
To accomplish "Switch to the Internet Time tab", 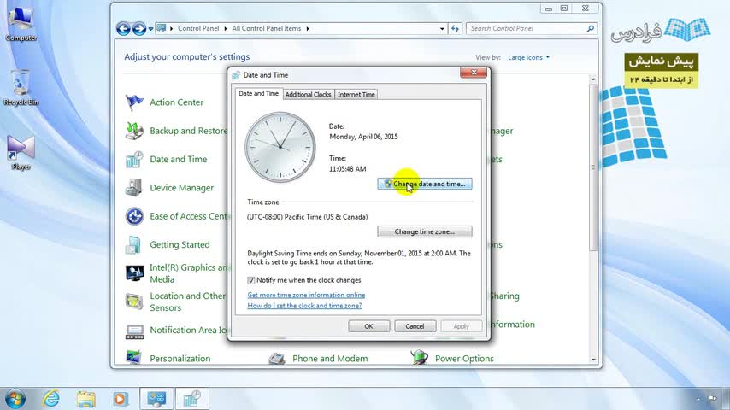I will pos(356,95).
